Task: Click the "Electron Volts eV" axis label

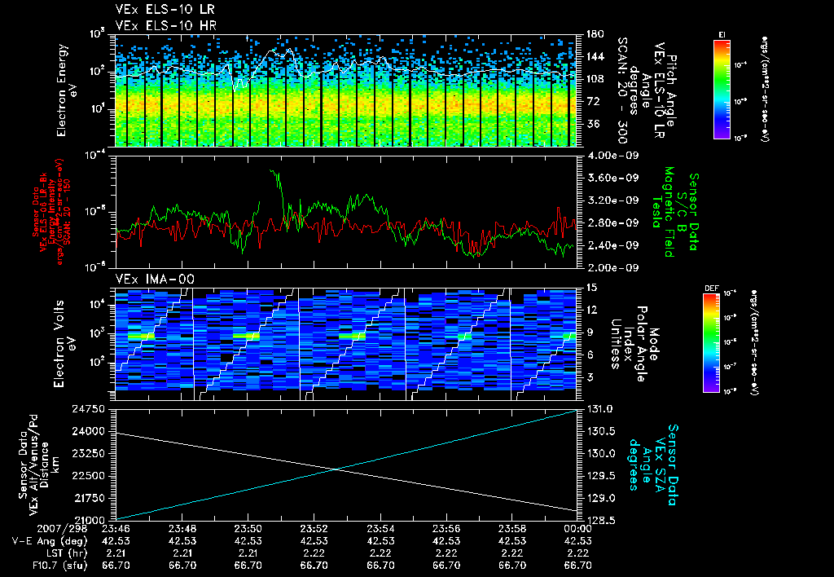Action: coord(64,344)
